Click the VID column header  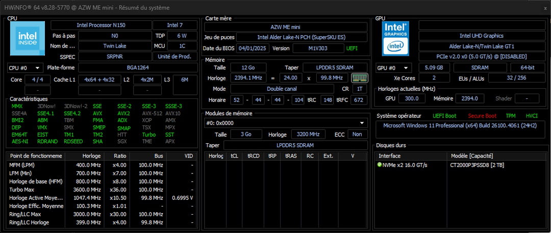181,156
